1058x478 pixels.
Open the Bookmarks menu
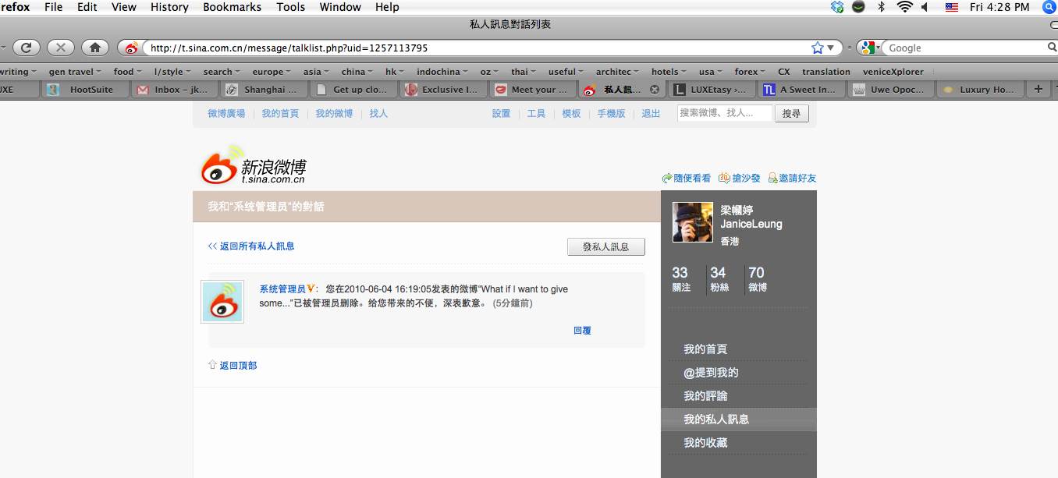pos(232,7)
